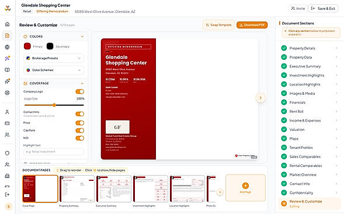
Task: Pick the red Primary color swatch
Action: pos(27,46)
